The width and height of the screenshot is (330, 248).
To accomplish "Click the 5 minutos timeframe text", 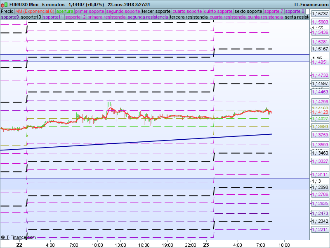I will point(54,5).
